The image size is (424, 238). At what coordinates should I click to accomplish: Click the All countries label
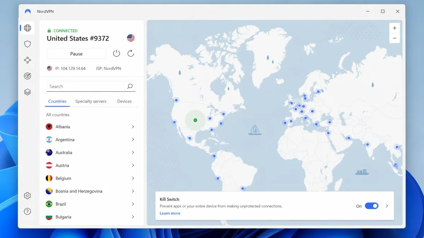pyautogui.click(x=58, y=115)
